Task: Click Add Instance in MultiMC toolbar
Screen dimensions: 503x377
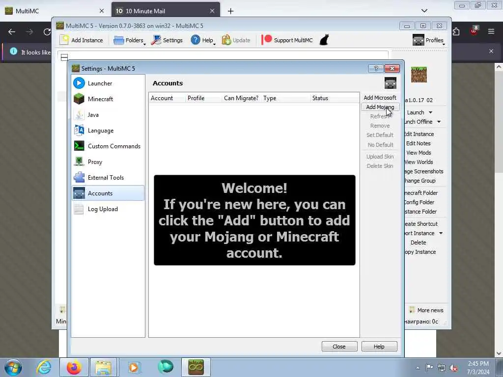Action: 82,40
